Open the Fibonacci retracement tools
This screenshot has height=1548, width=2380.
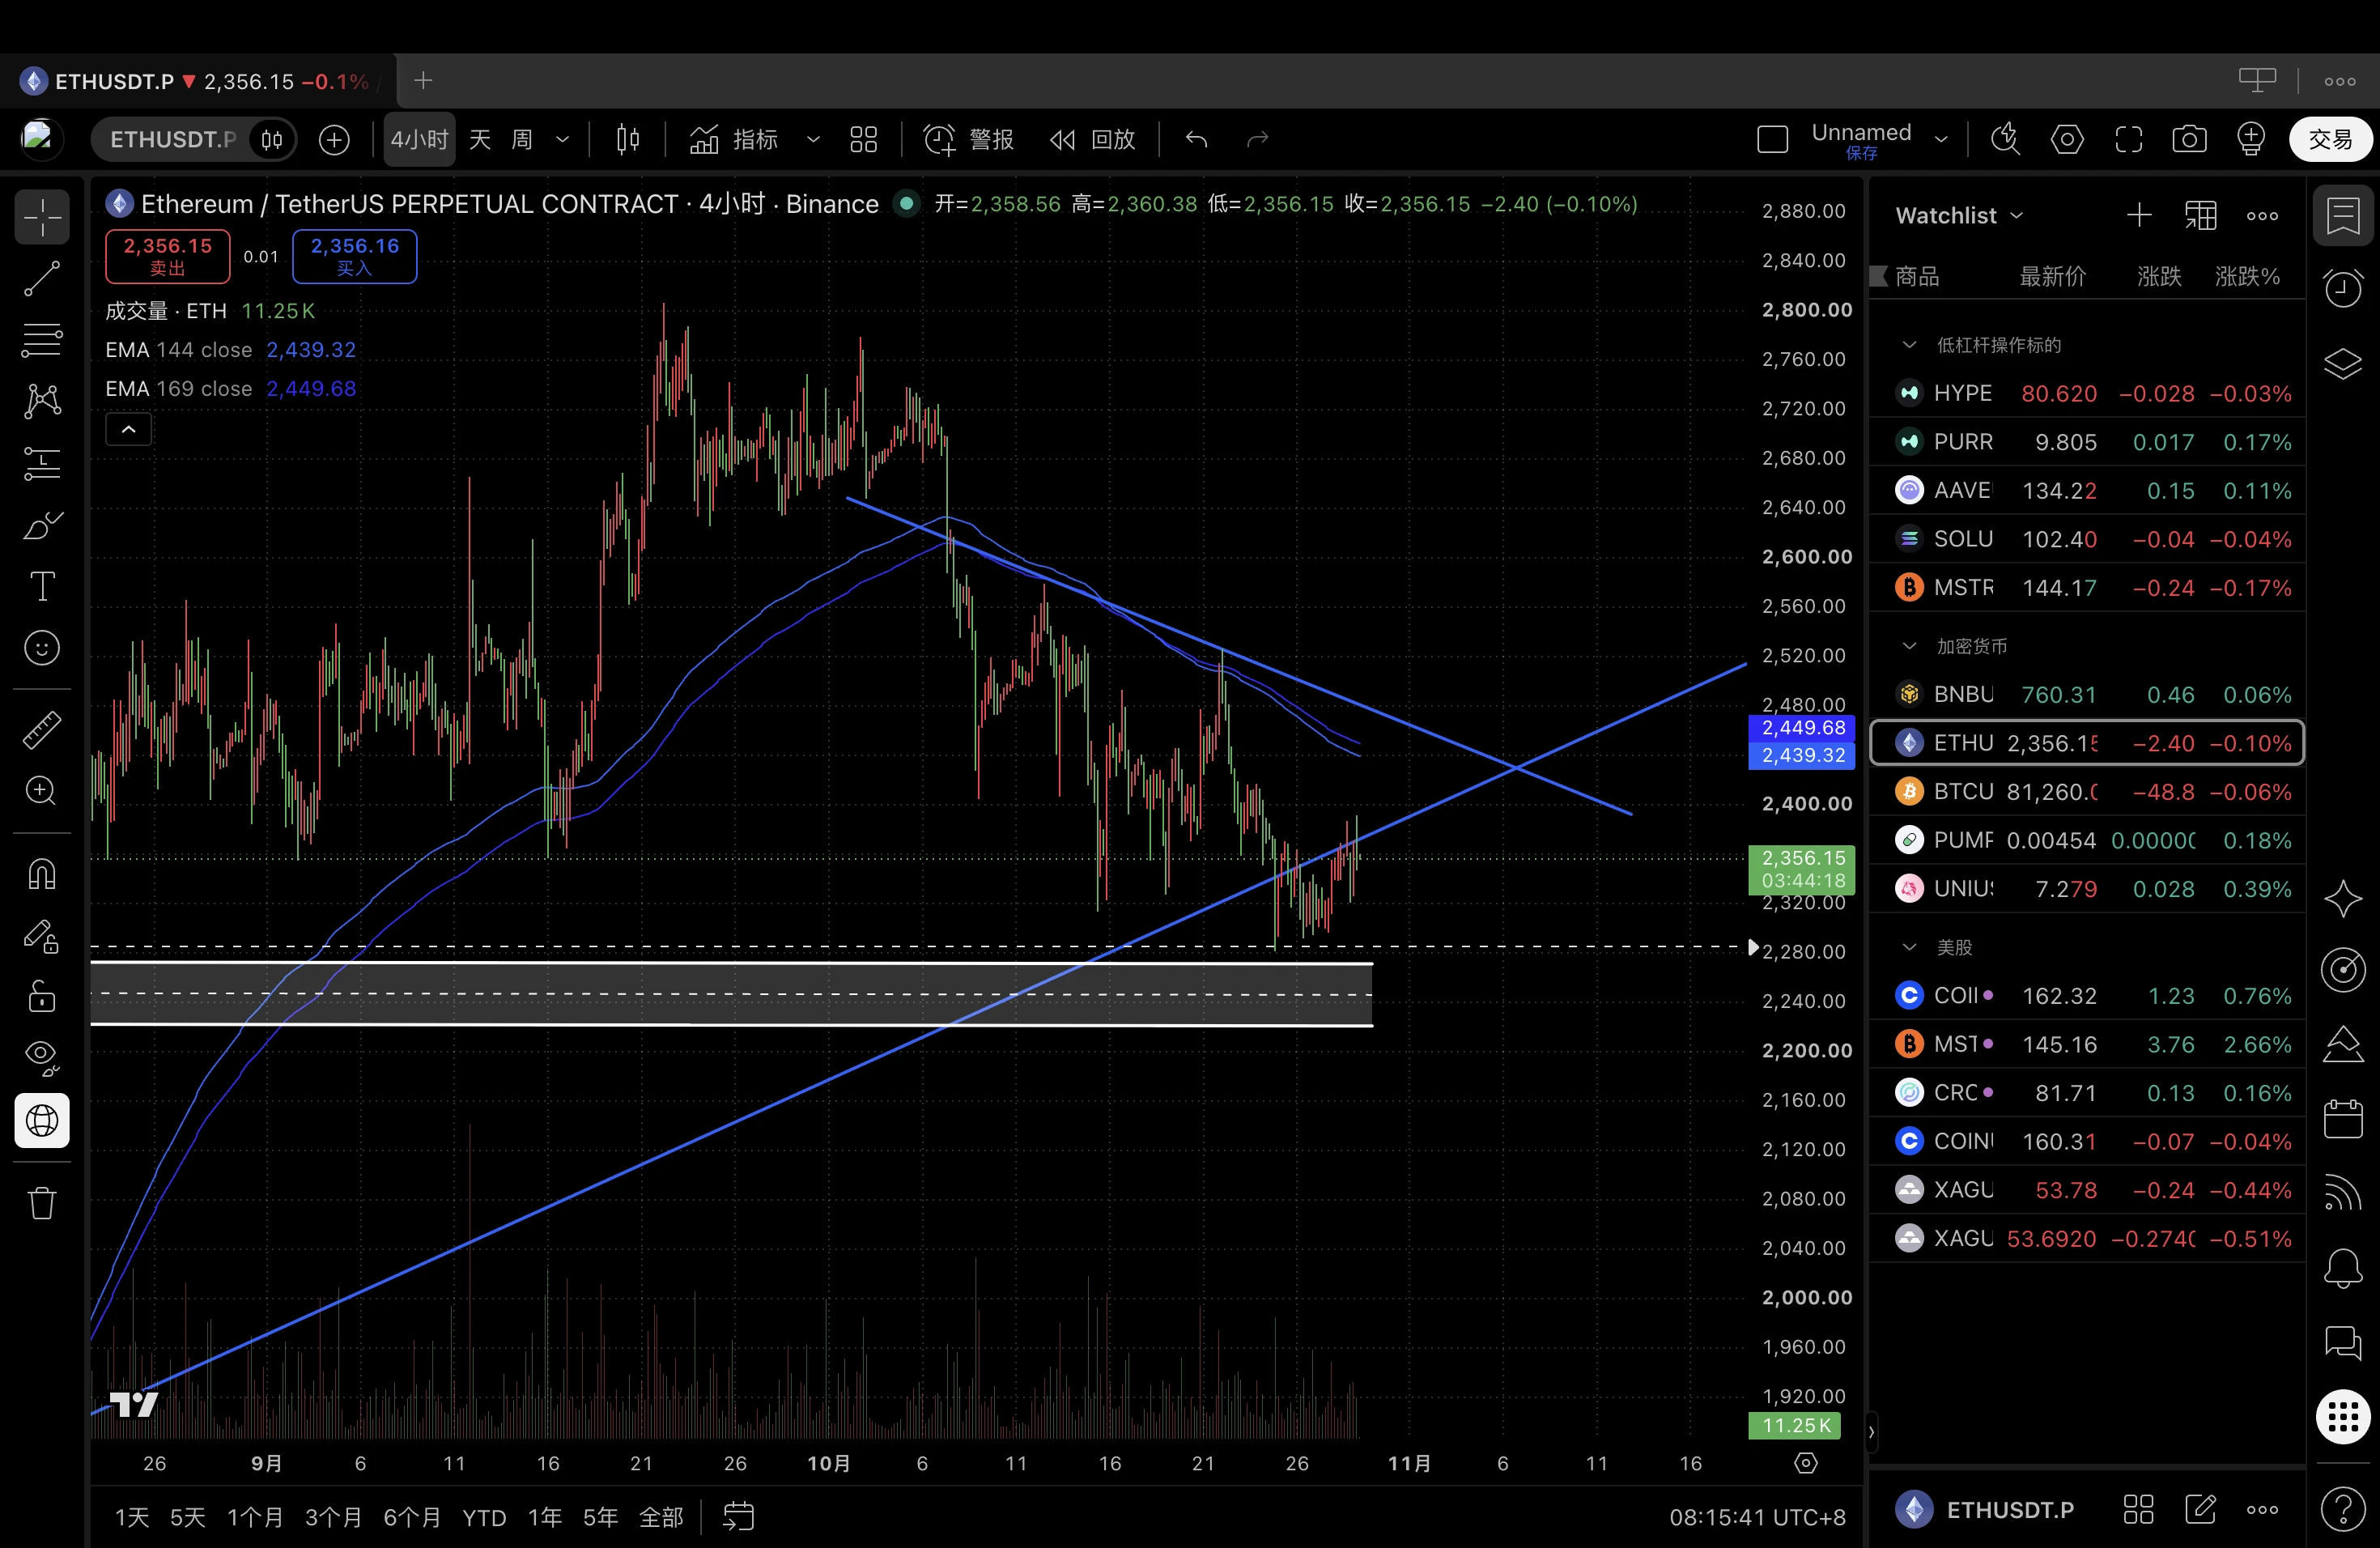point(42,340)
